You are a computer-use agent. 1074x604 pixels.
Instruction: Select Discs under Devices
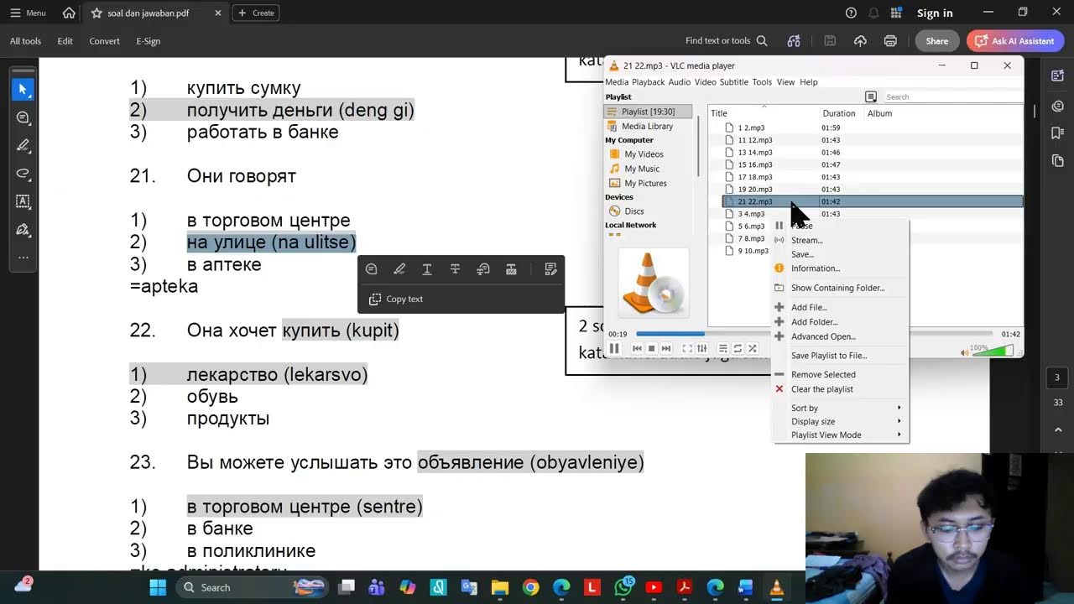click(634, 211)
